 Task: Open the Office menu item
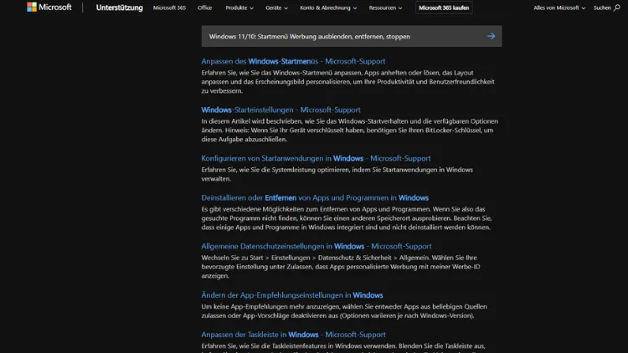click(204, 8)
